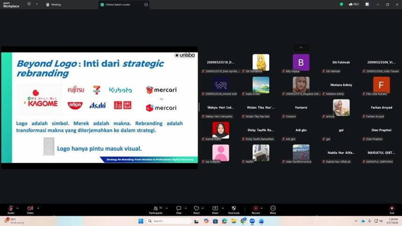Unmute microphone using the Audio button

click(11, 209)
